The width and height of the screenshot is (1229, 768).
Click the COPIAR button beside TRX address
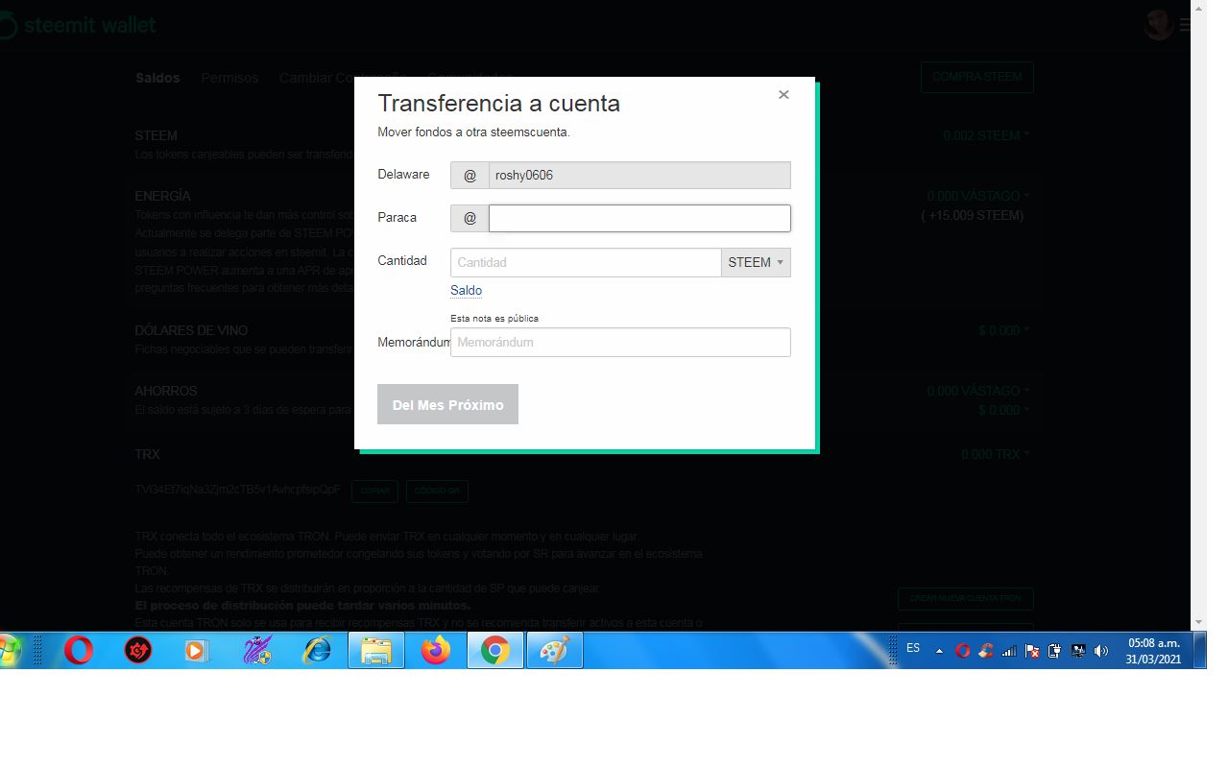coord(374,491)
